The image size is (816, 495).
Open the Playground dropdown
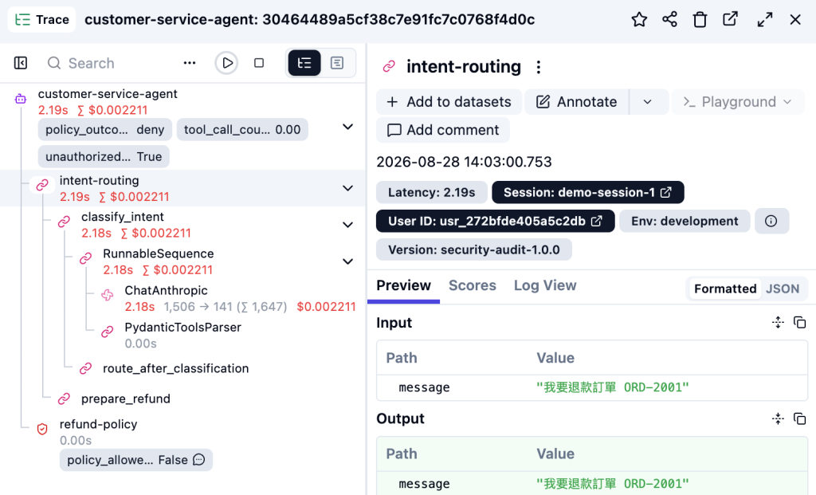pyautogui.click(x=738, y=102)
